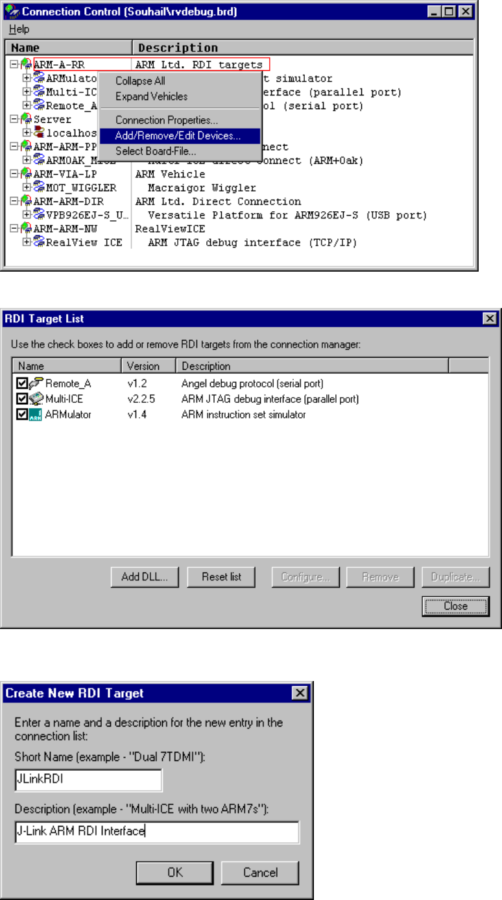
Task: Click the ARMulator chip icon in target list
Action: point(36,414)
